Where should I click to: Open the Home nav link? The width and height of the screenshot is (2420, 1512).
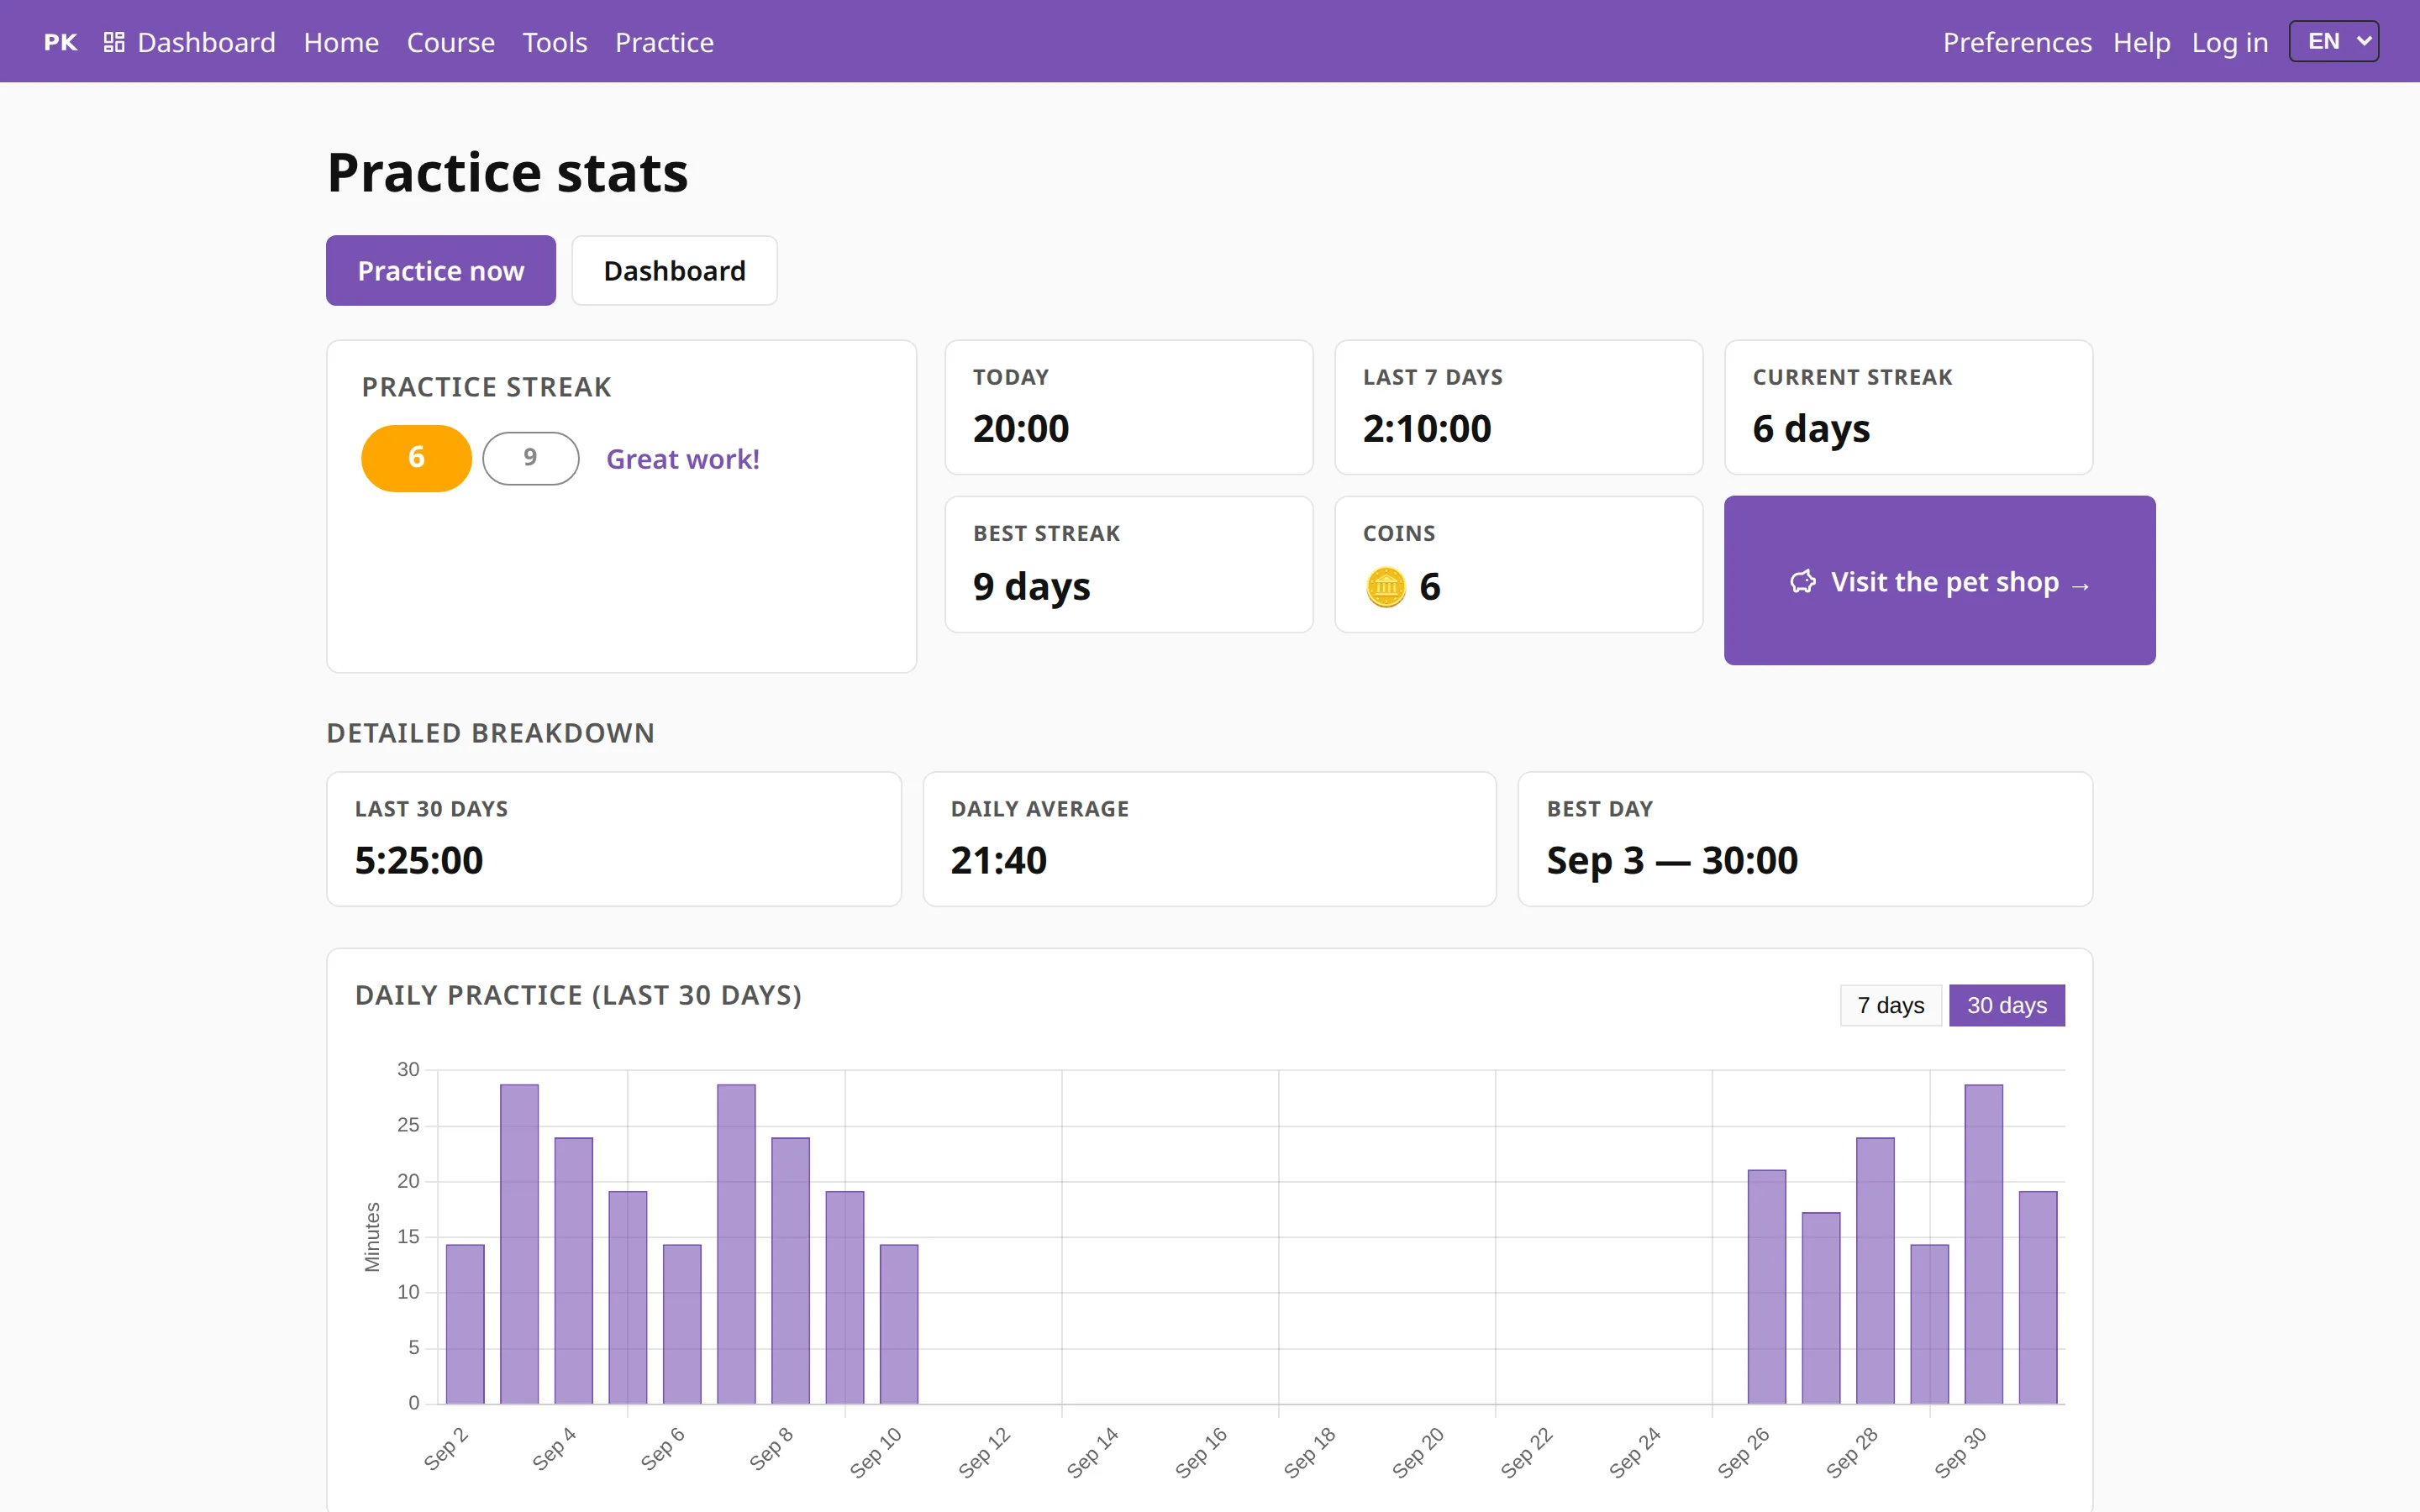(341, 42)
